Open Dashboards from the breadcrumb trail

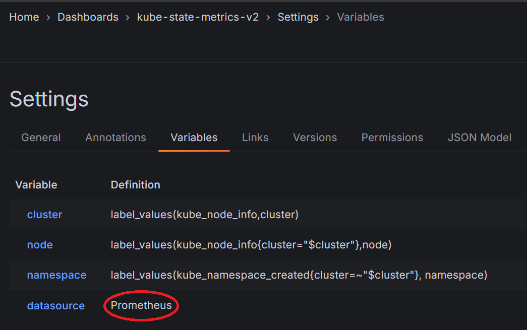coord(88,17)
